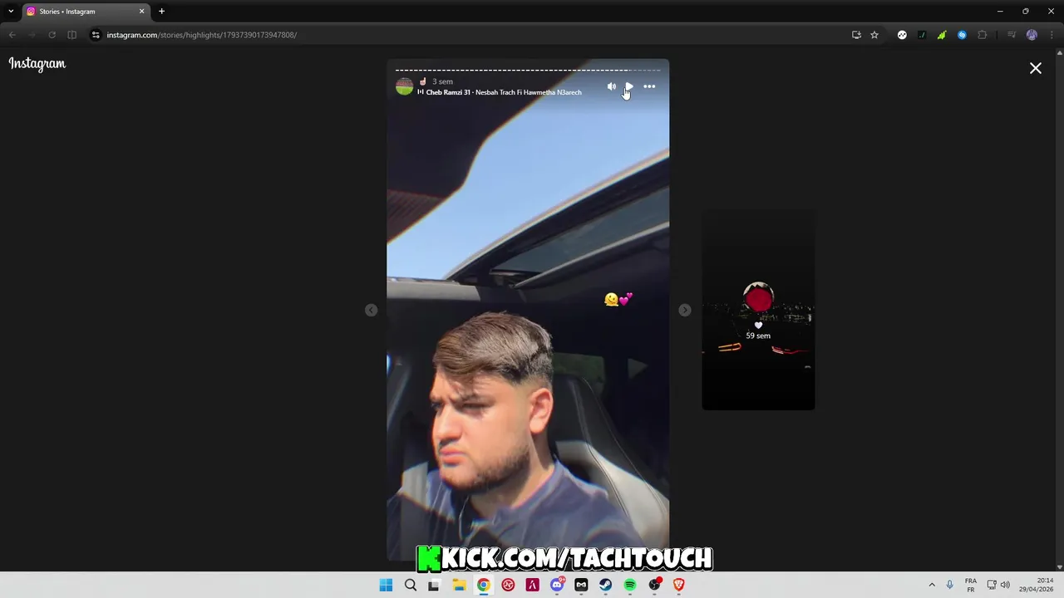Open network settings from the tray
The height and width of the screenshot is (598, 1064).
coord(992,586)
